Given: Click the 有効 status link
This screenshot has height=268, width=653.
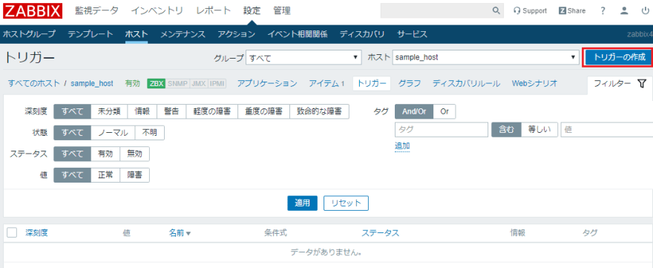Looking at the screenshot, I should (133, 83).
